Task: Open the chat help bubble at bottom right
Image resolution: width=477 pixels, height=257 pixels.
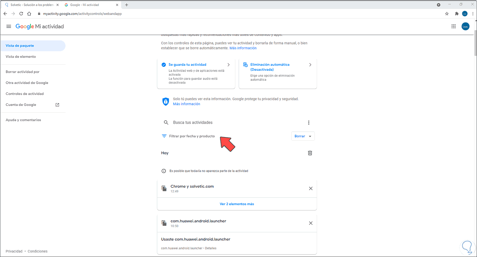Action: [x=467, y=247]
